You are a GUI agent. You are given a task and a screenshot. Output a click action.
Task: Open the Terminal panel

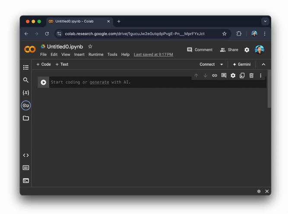pos(26,181)
